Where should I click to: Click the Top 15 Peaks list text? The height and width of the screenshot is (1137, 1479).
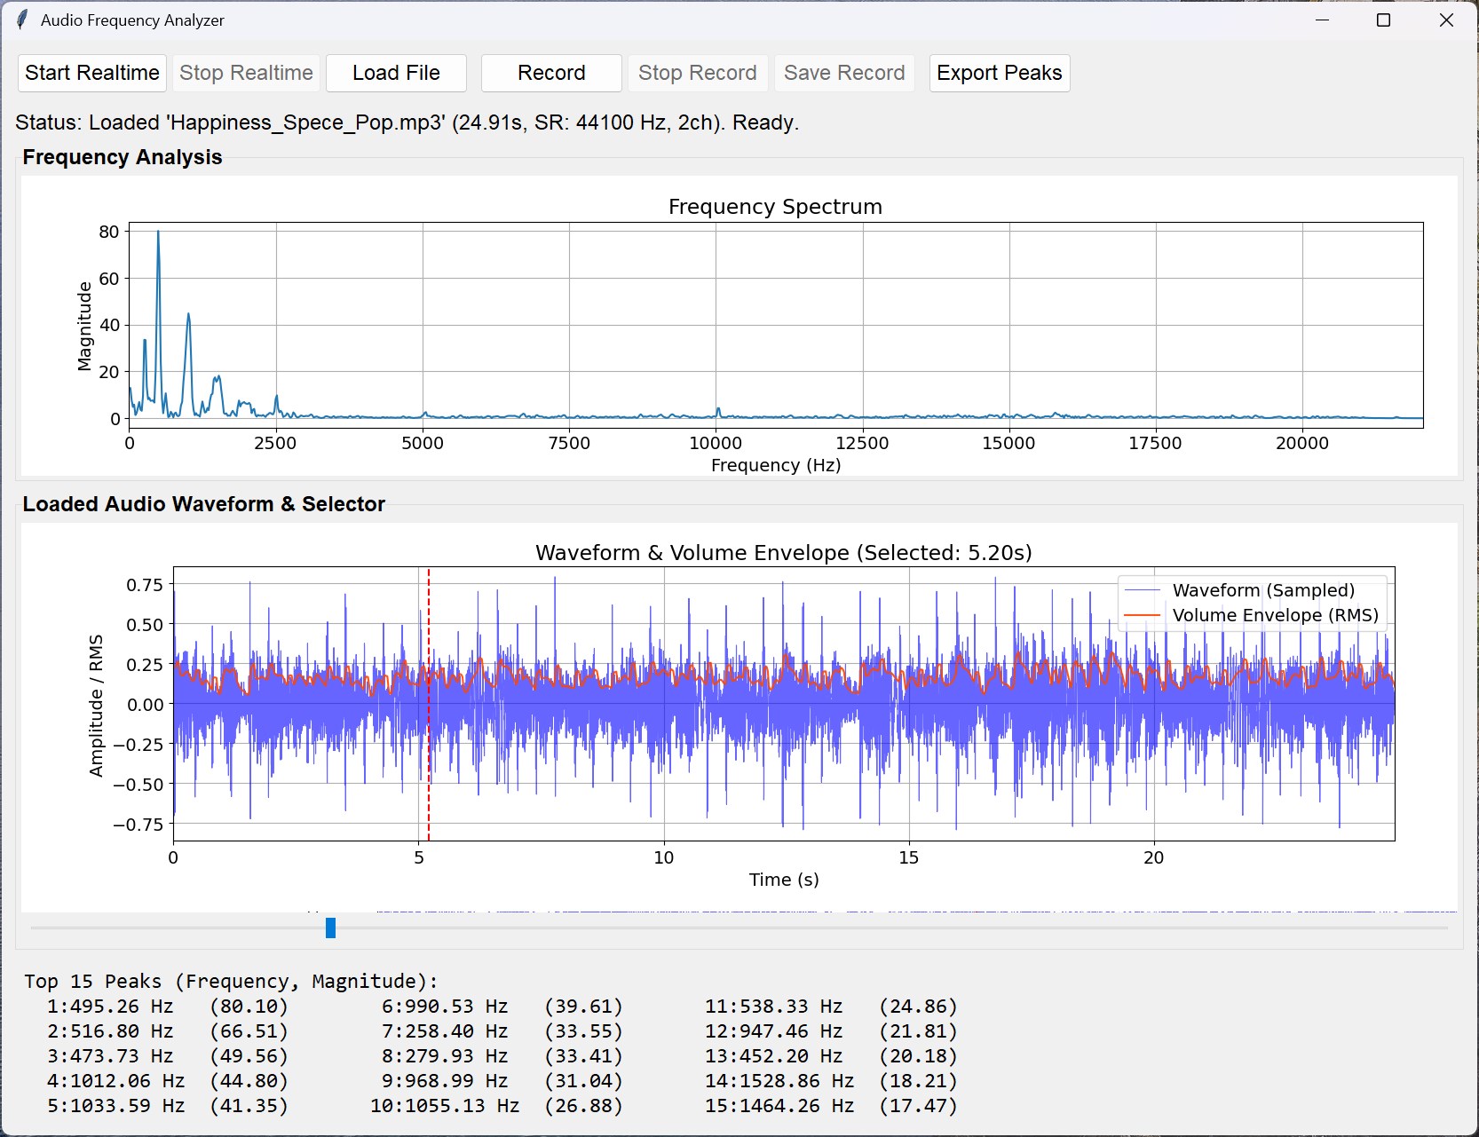229,981
